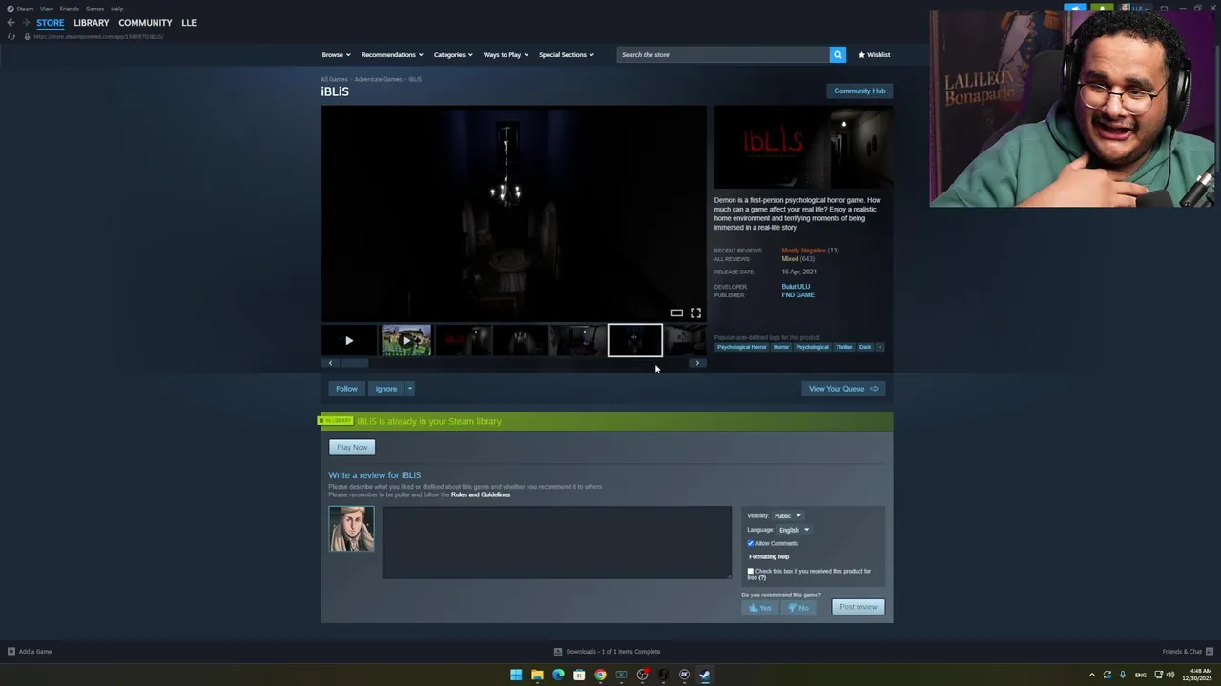Screen dimensions: 1221x686
Task: Launch Microsoft Edge from the taskbar
Action: coord(558,675)
